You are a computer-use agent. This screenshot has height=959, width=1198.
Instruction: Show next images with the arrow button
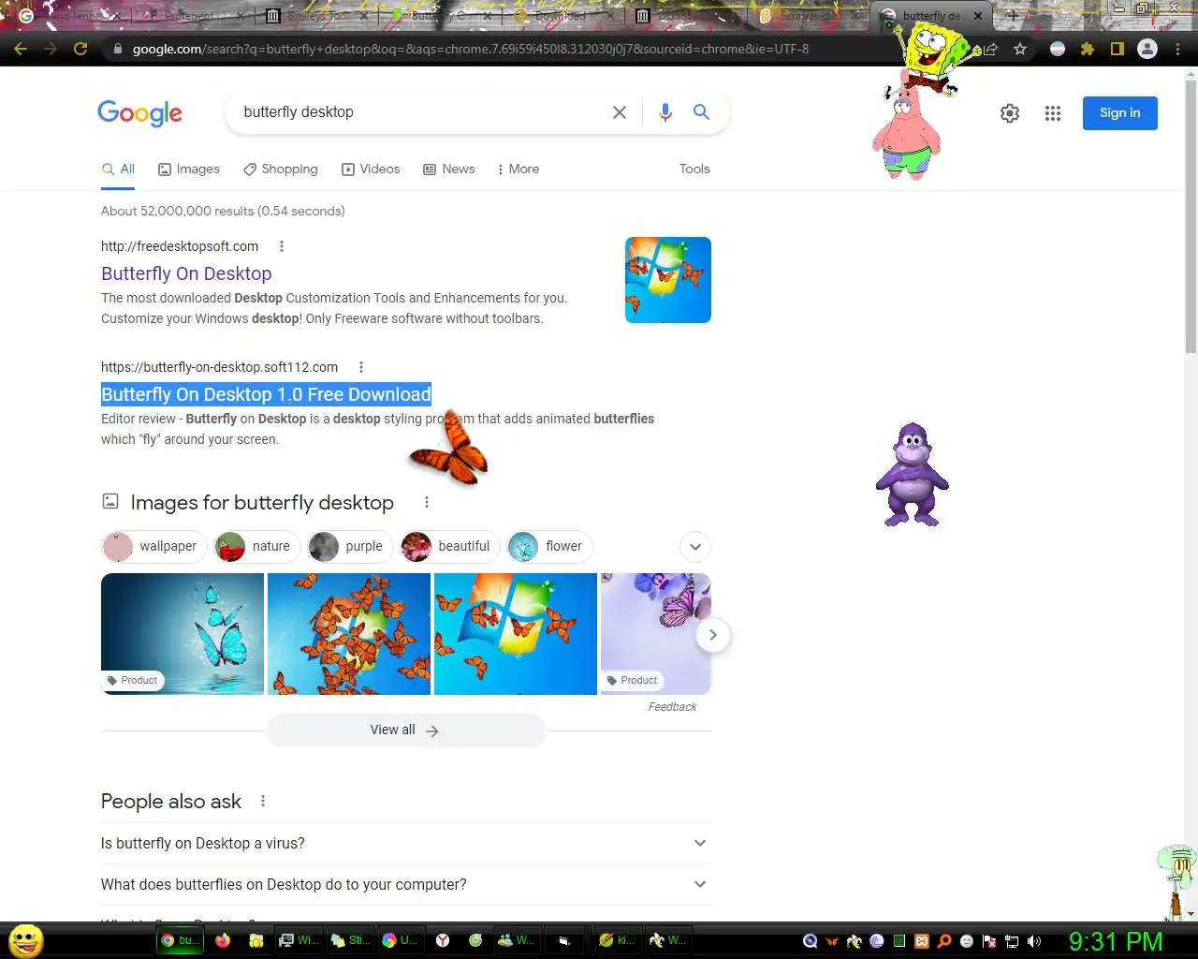pyautogui.click(x=713, y=635)
